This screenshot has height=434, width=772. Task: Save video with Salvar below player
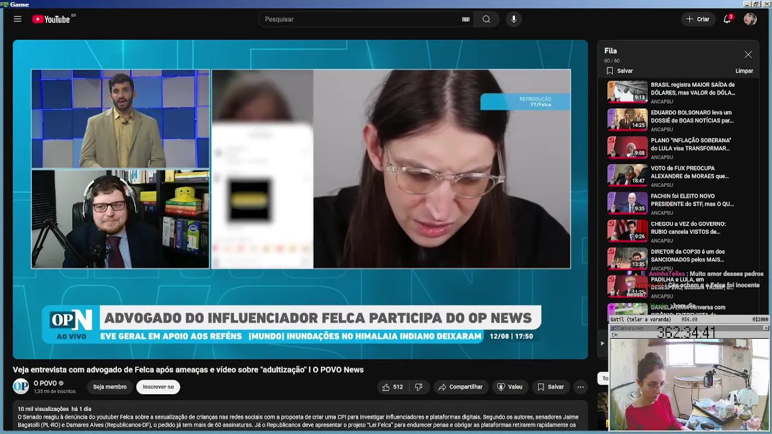tap(550, 387)
